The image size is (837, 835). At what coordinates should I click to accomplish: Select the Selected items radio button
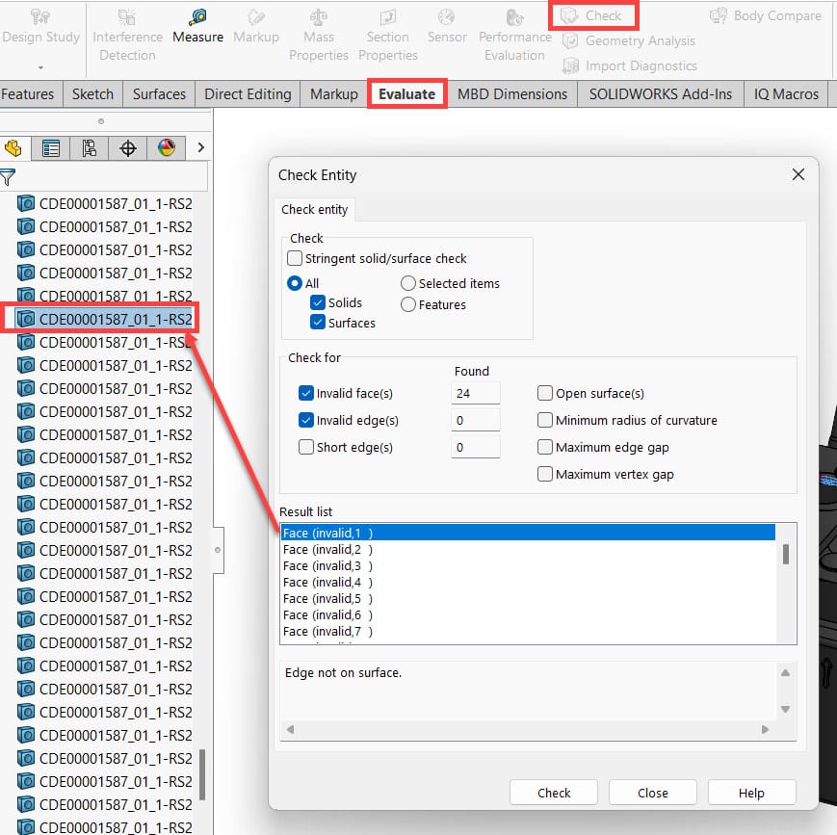[408, 283]
